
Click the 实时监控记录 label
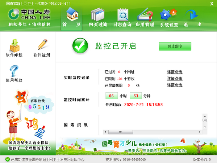pyautogui.click(x=76, y=78)
